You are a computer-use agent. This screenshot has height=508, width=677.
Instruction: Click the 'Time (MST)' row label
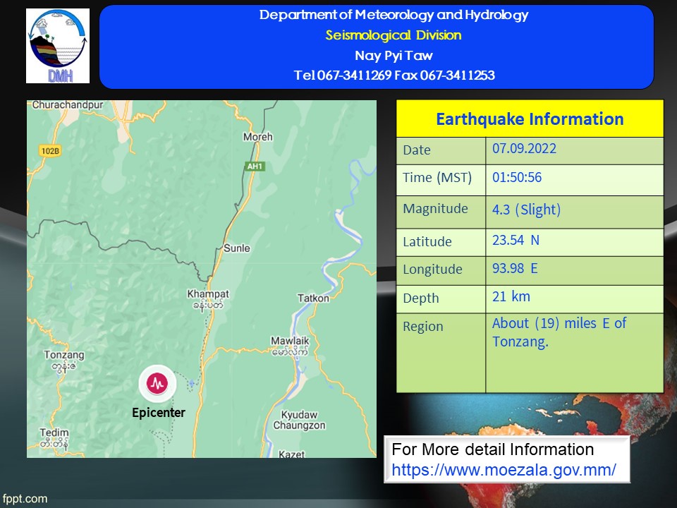click(437, 178)
